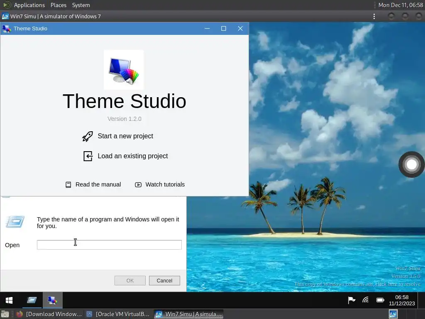This screenshot has height=319, width=425.
Task: Click the load project arrow icon
Action: point(88,156)
